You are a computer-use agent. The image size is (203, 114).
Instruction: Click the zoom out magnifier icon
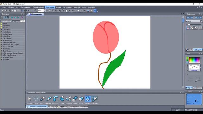coord(56,11)
